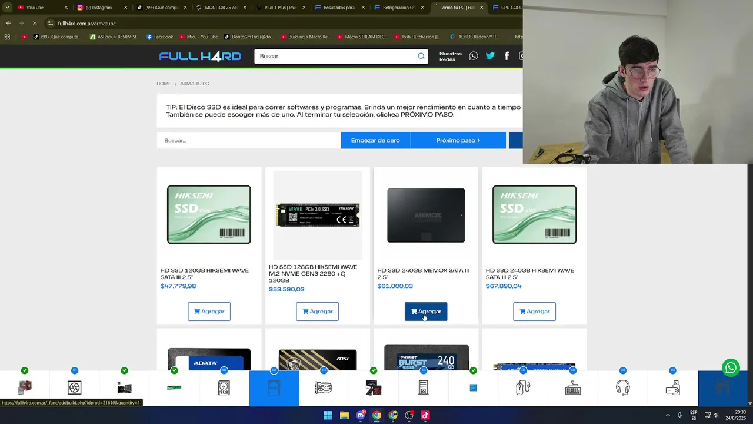Open the CPU cooler fan step
753x424 pixels.
pos(74,387)
